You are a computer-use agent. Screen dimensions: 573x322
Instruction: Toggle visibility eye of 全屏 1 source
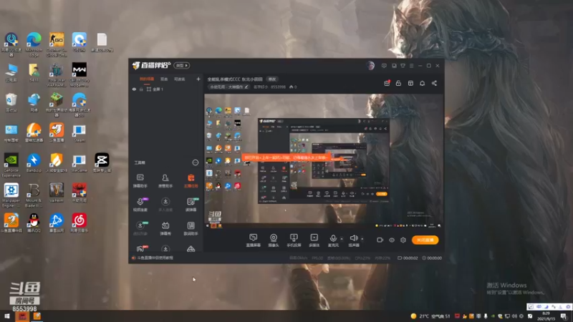(134, 89)
